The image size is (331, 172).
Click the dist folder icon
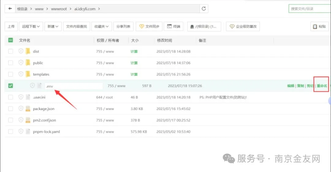click(x=28, y=51)
